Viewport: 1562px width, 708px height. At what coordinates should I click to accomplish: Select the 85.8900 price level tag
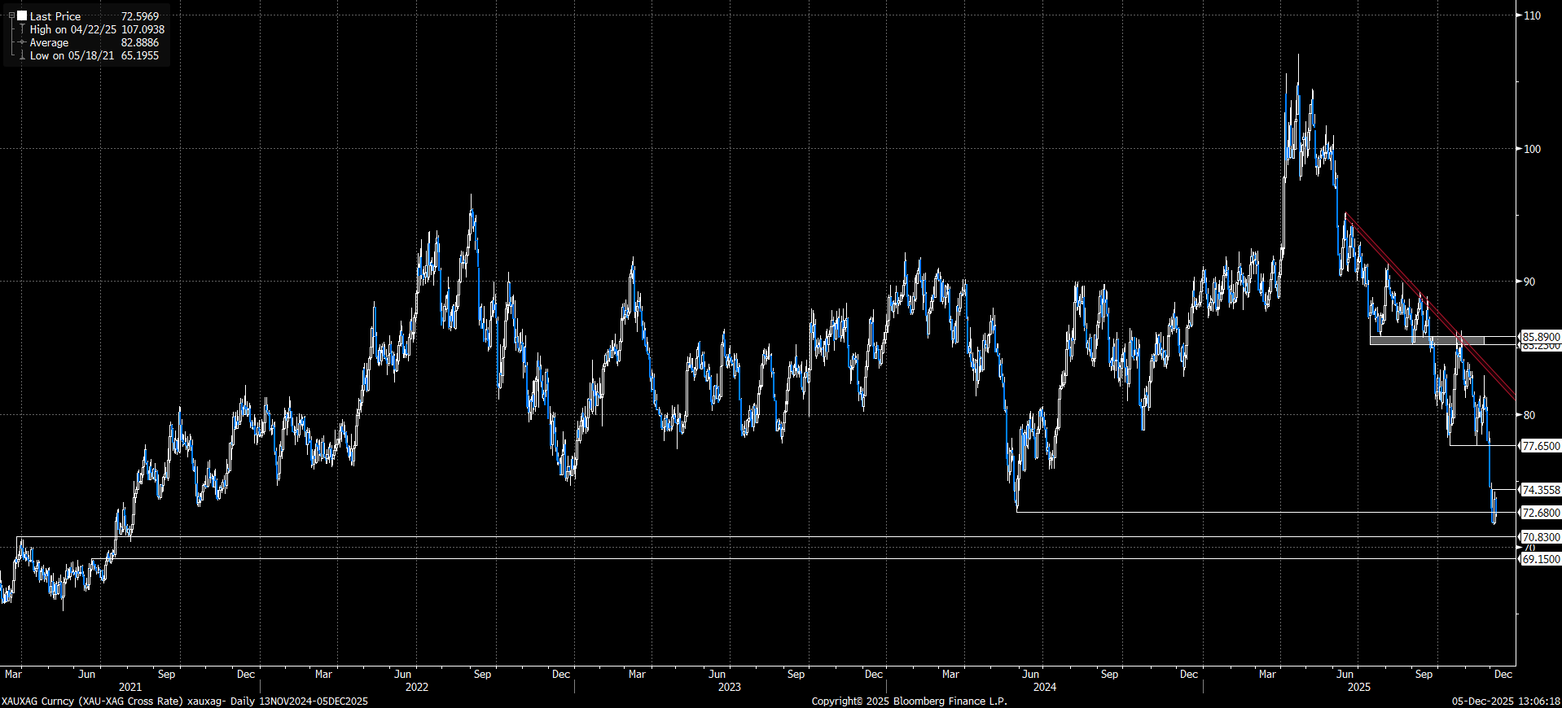(1541, 337)
